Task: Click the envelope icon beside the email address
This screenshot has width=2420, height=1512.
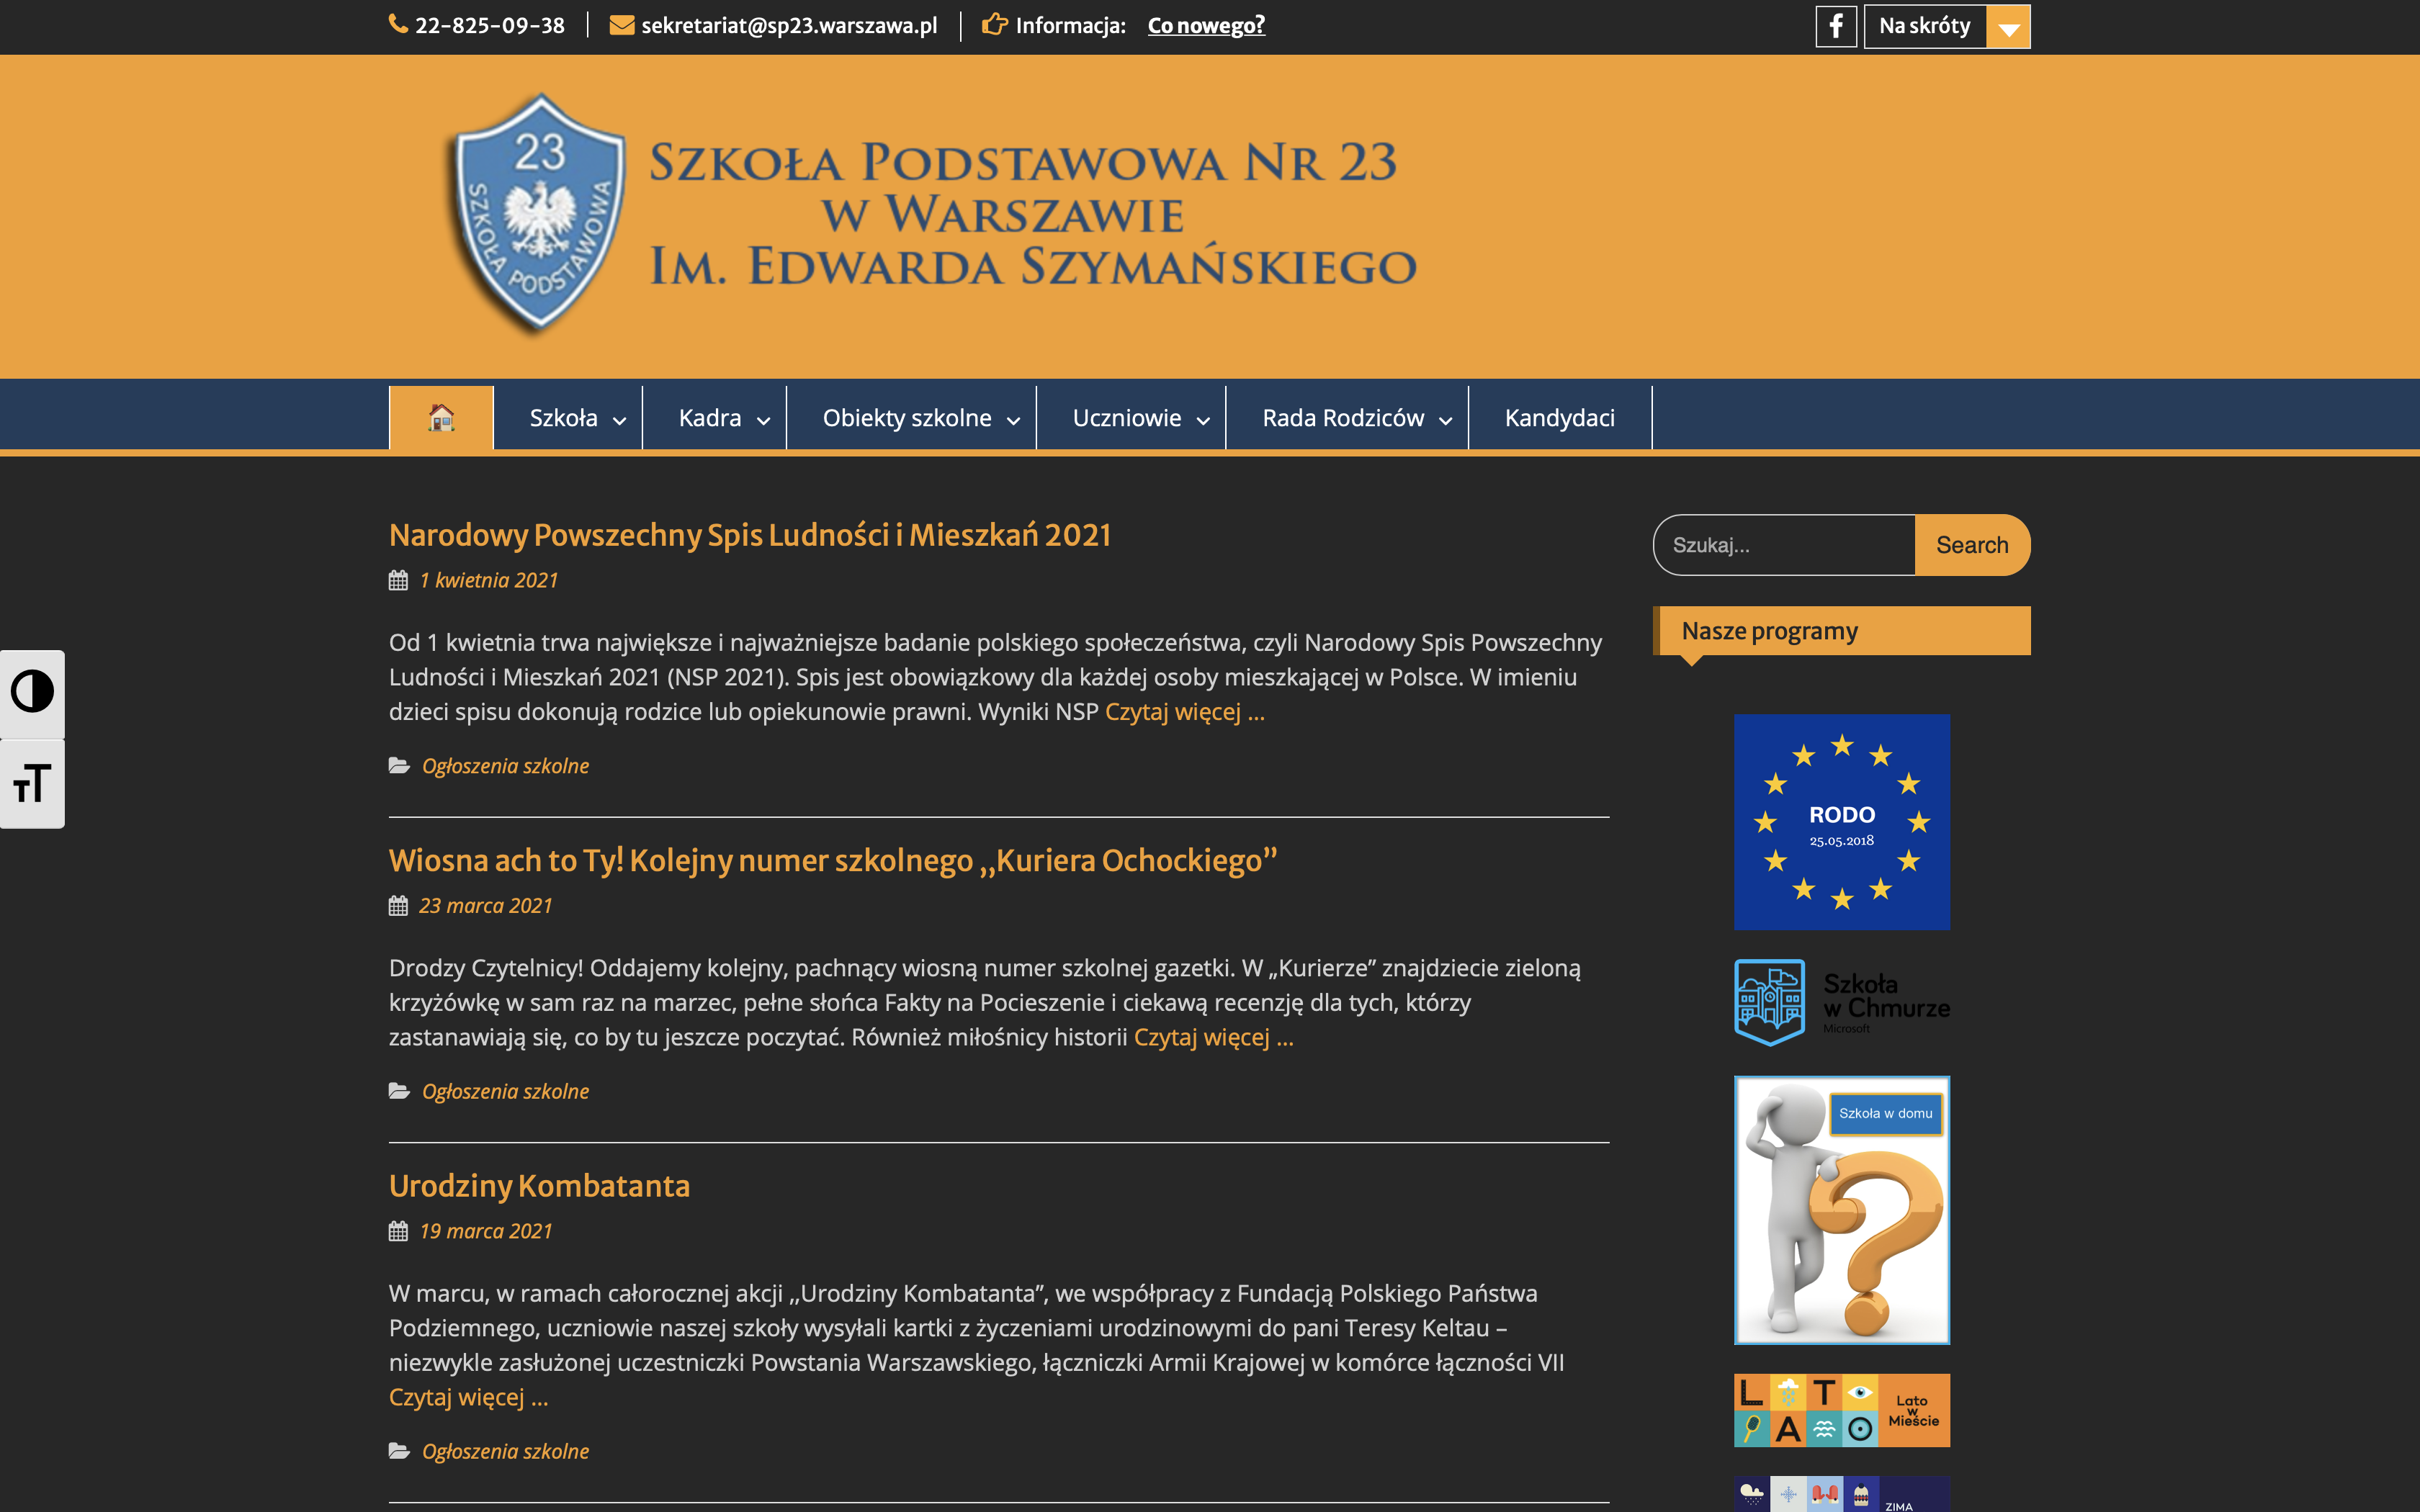Action: (x=621, y=25)
